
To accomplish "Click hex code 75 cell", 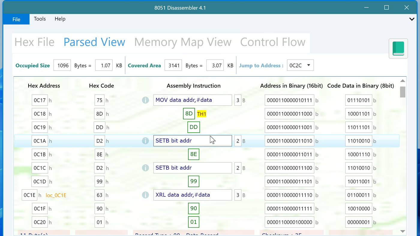I will click(99, 100).
